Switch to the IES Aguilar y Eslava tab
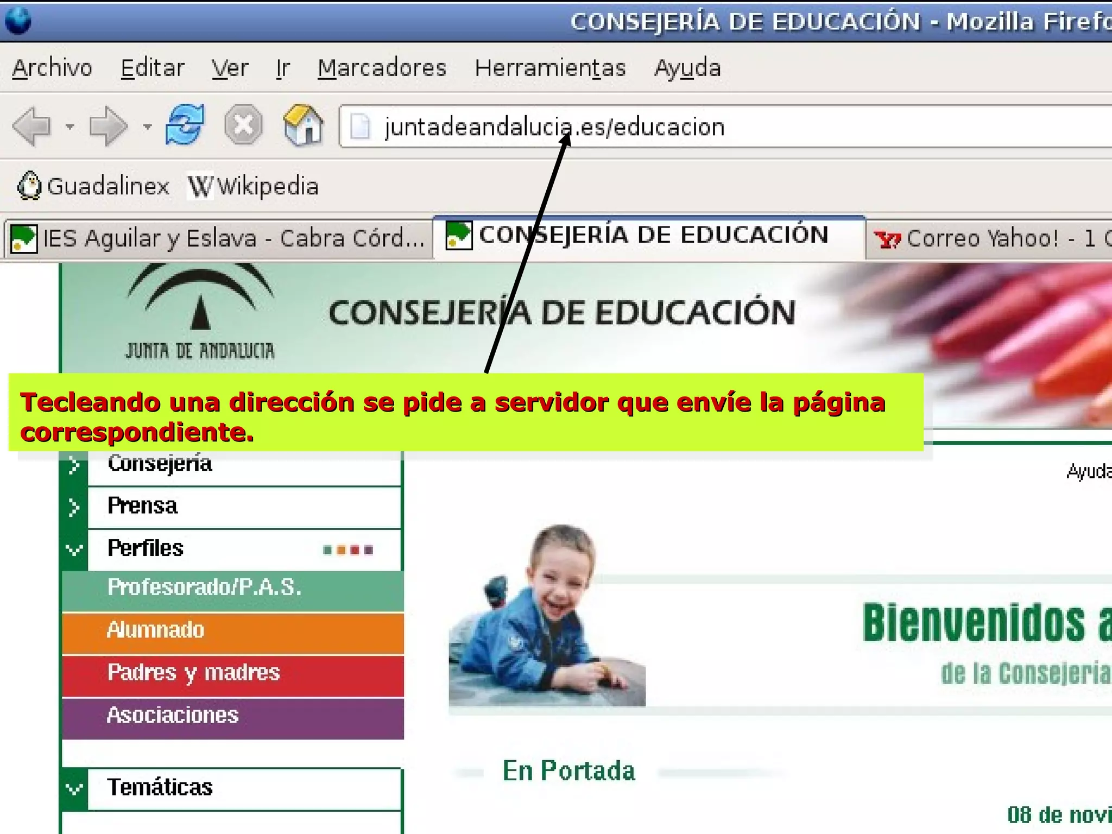Image resolution: width=1112 pixels, height=834 pixels. pyautogui.click(x=217, y=238)
